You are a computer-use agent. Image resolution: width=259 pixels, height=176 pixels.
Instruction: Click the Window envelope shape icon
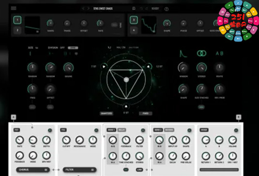183,54
